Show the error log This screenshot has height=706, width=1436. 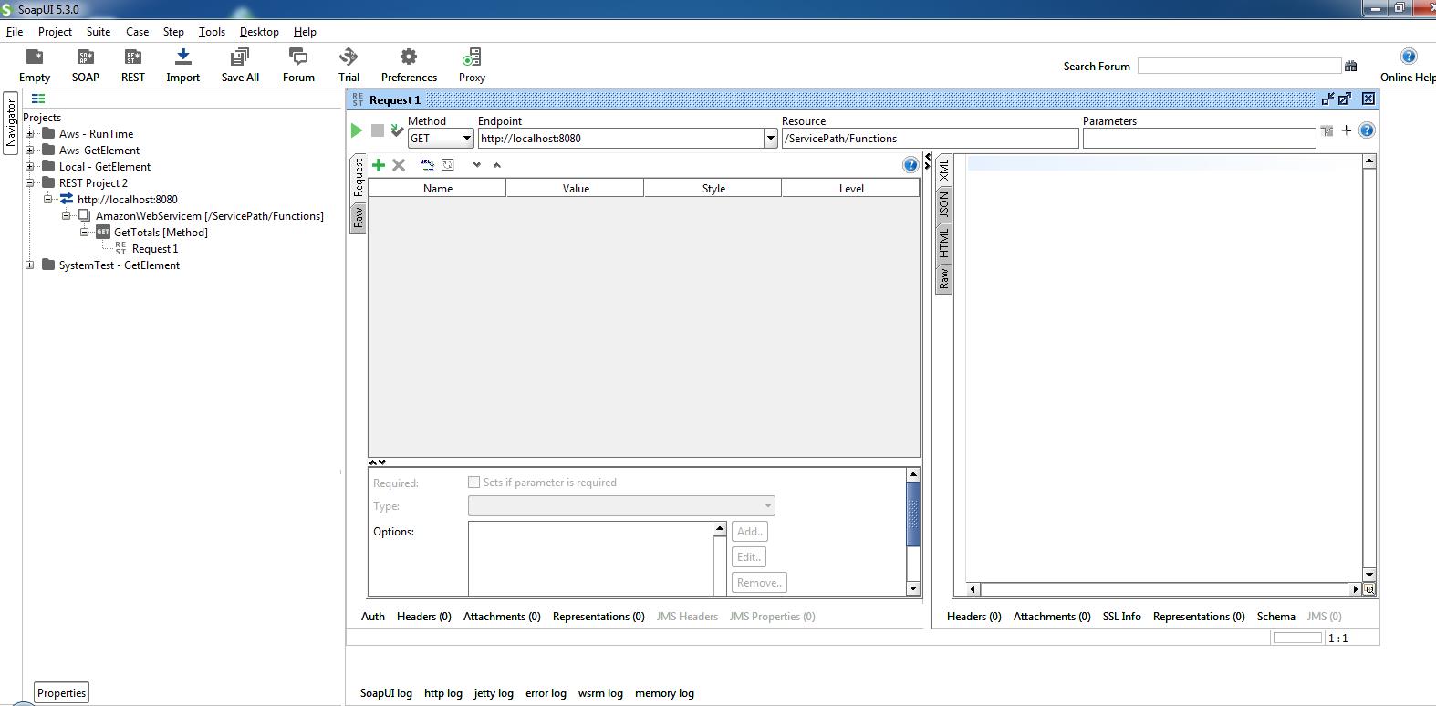coord(546,693)
